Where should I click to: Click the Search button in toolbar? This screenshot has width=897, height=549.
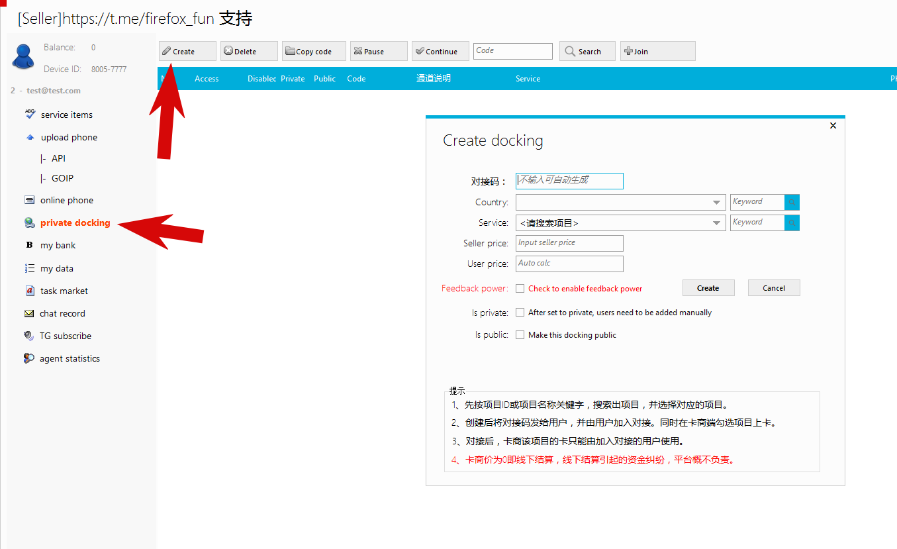tap(587, 51)
